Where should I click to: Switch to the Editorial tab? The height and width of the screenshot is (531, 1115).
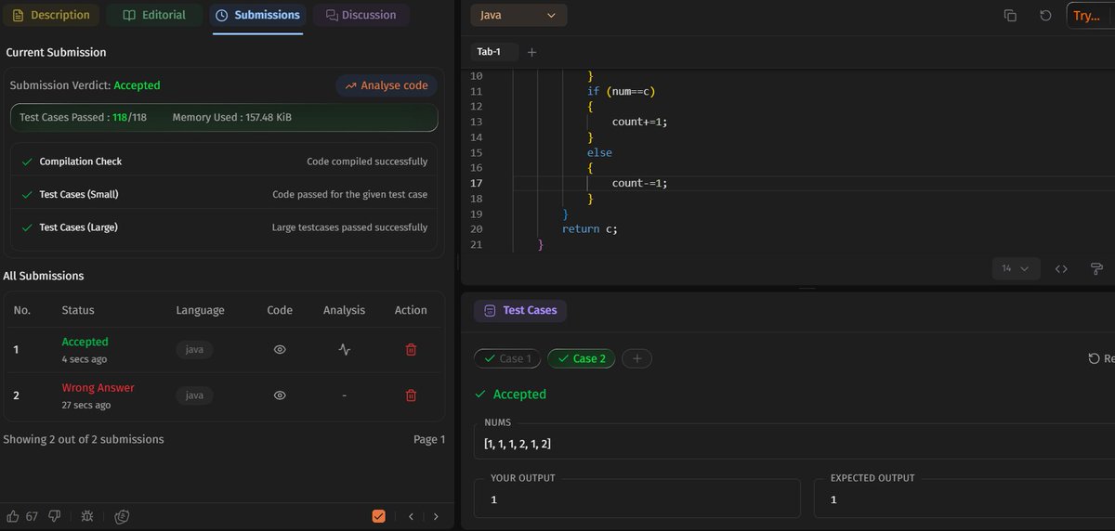154,15
